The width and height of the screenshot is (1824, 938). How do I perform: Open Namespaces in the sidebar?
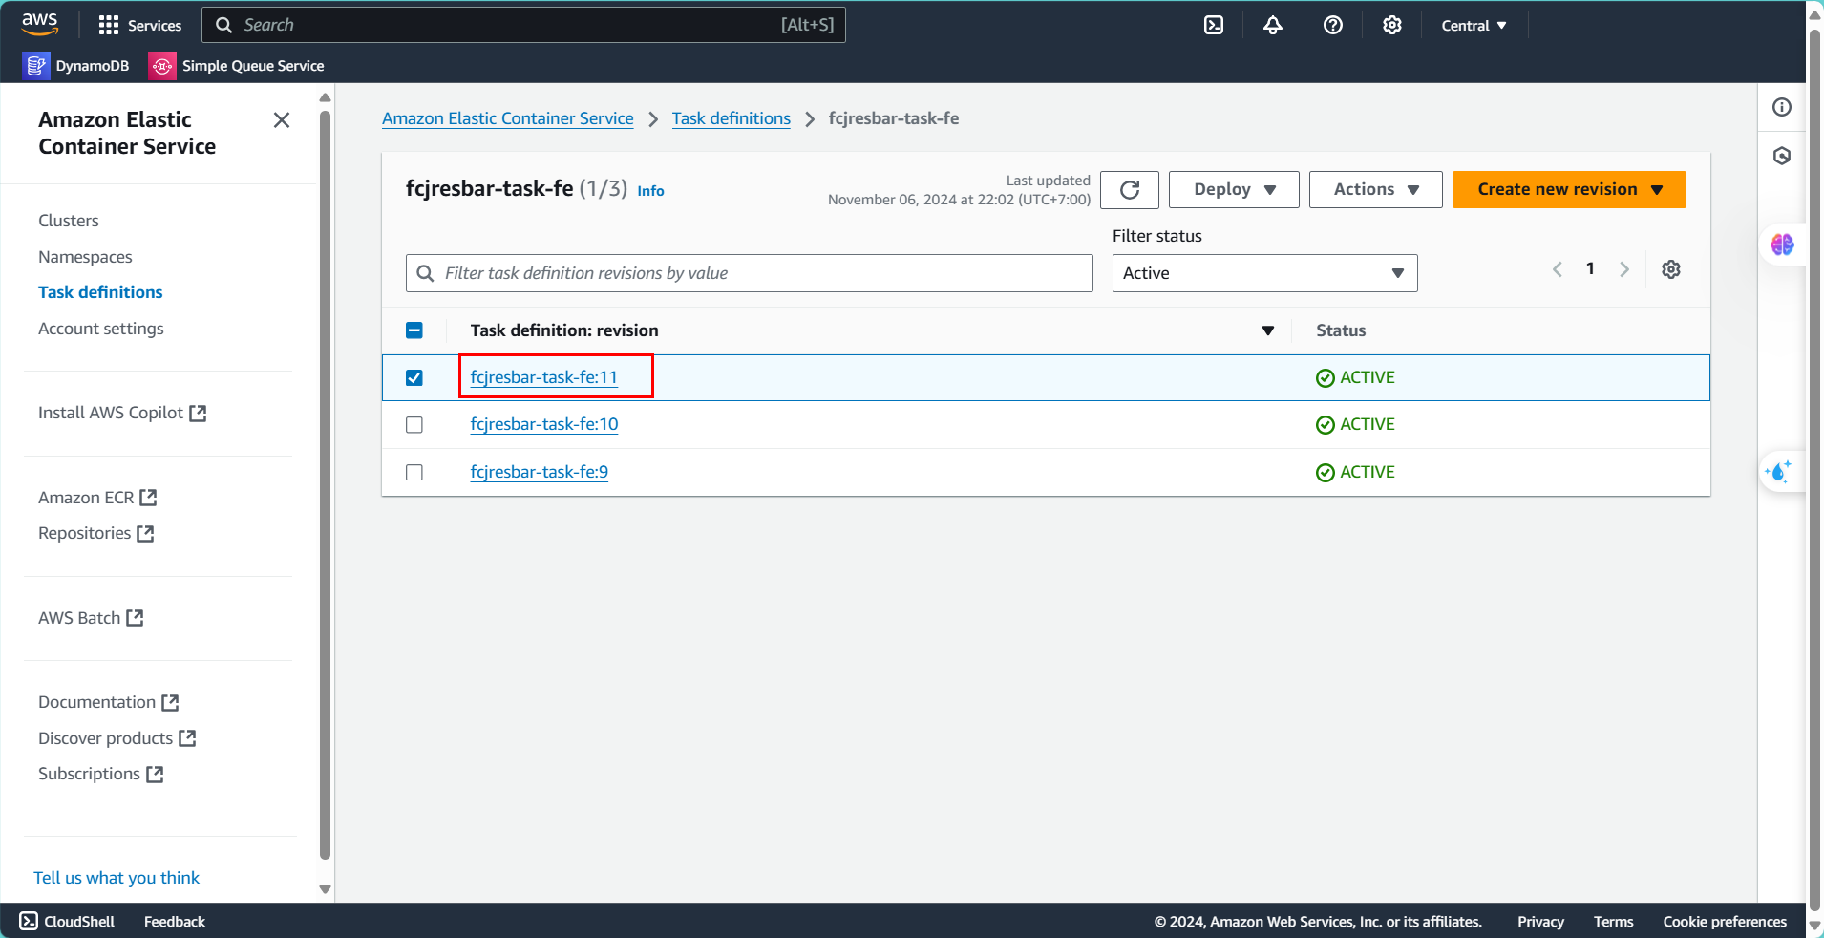(x=85, y=257)
